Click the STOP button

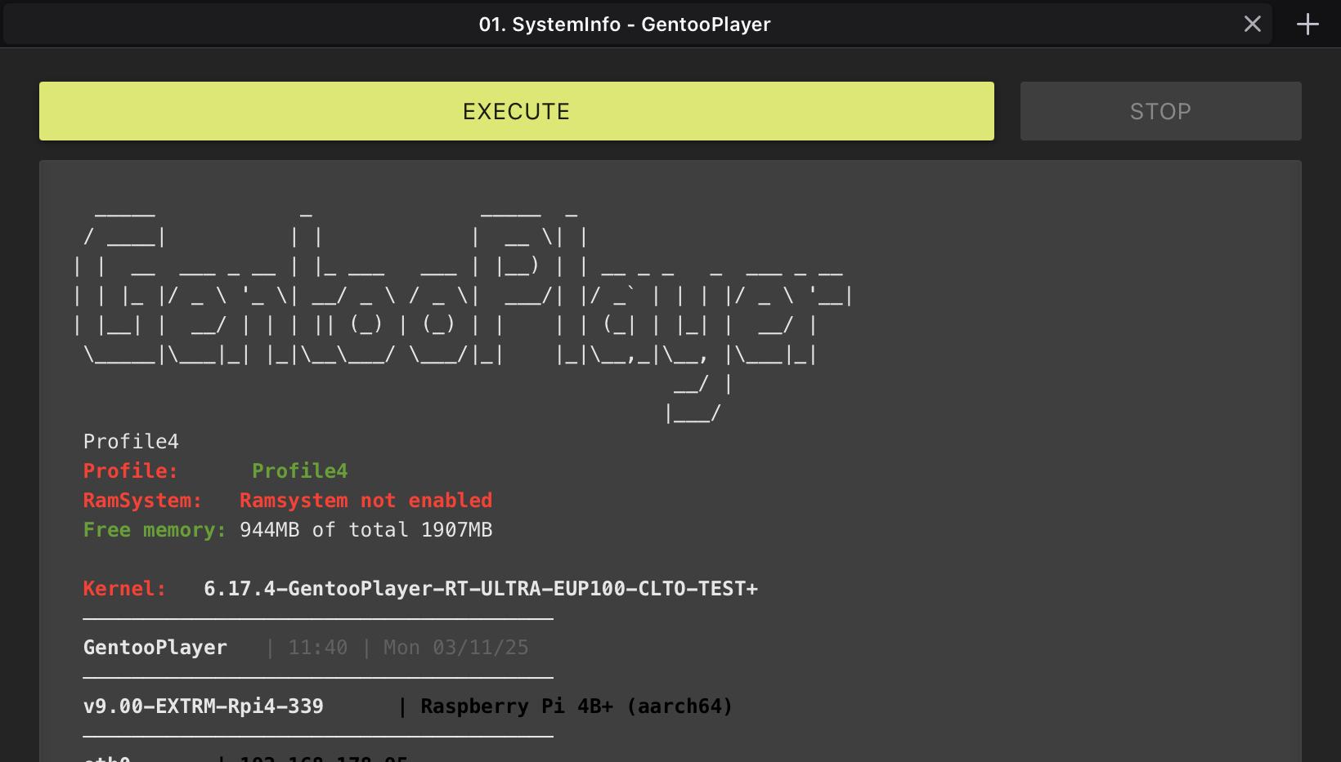[x=1160, y=111]
